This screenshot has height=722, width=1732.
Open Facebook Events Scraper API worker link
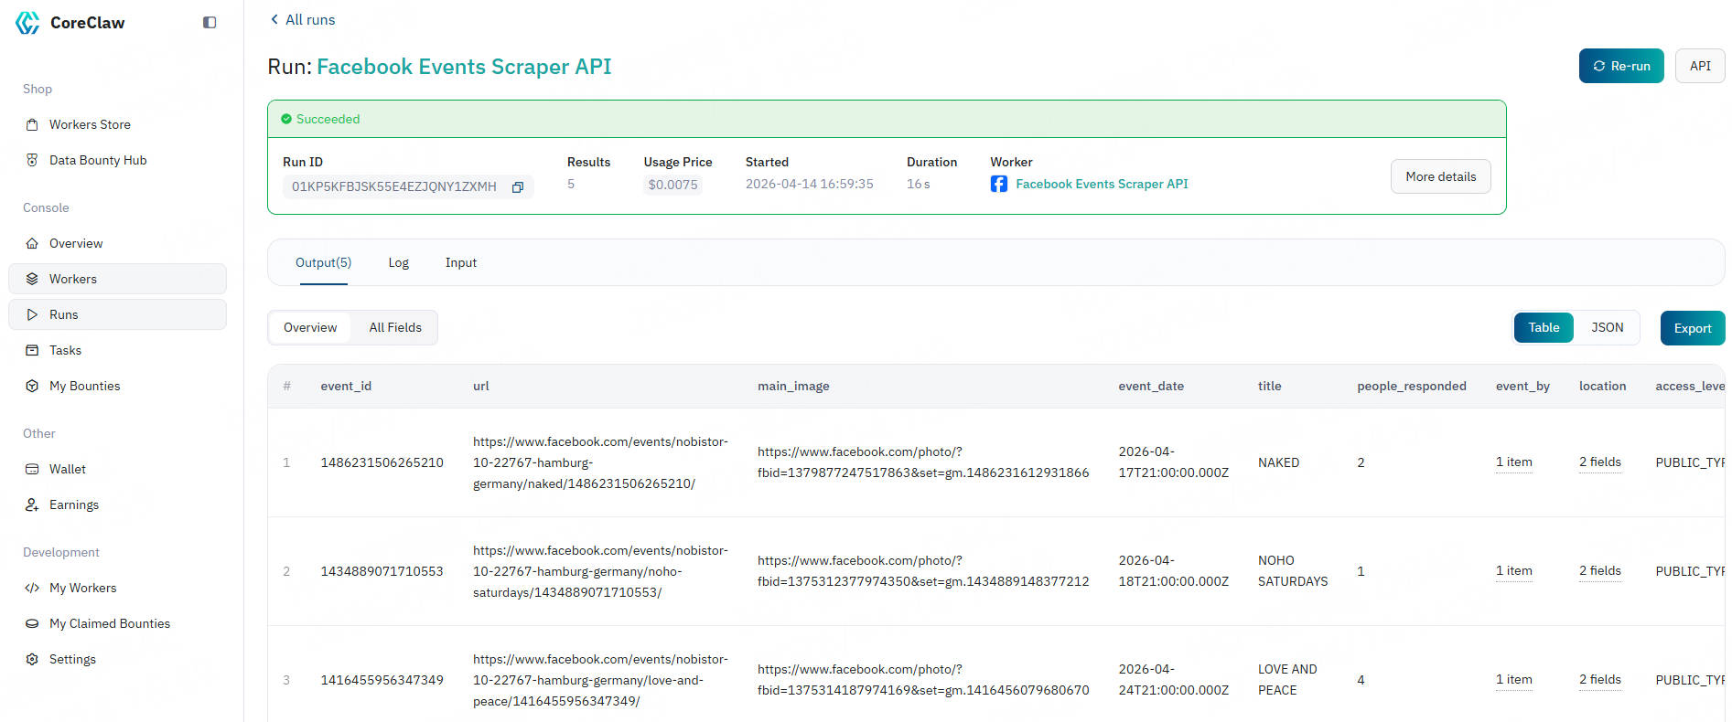point(1101,184)
